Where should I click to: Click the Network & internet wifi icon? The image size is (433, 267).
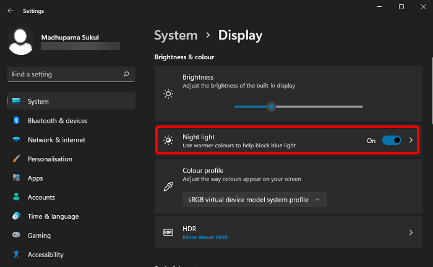pyautogui.click(x=16, y=140)
